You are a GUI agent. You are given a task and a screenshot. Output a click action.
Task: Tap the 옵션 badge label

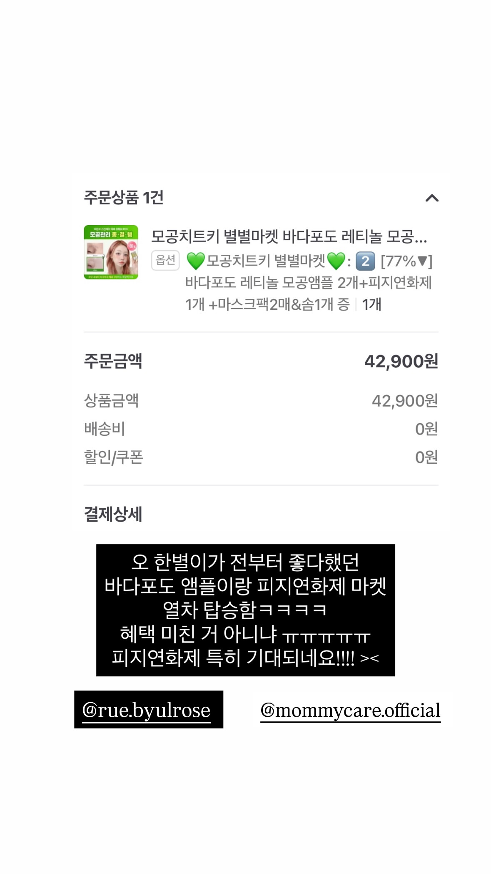click(165, 261)
